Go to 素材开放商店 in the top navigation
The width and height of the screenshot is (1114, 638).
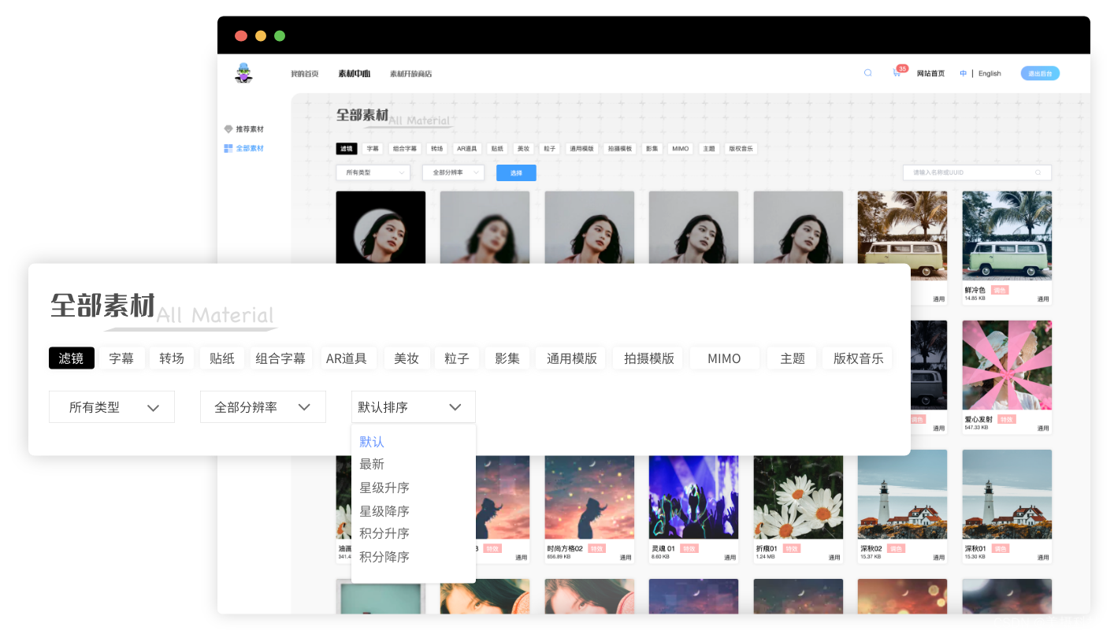[410, 73]
